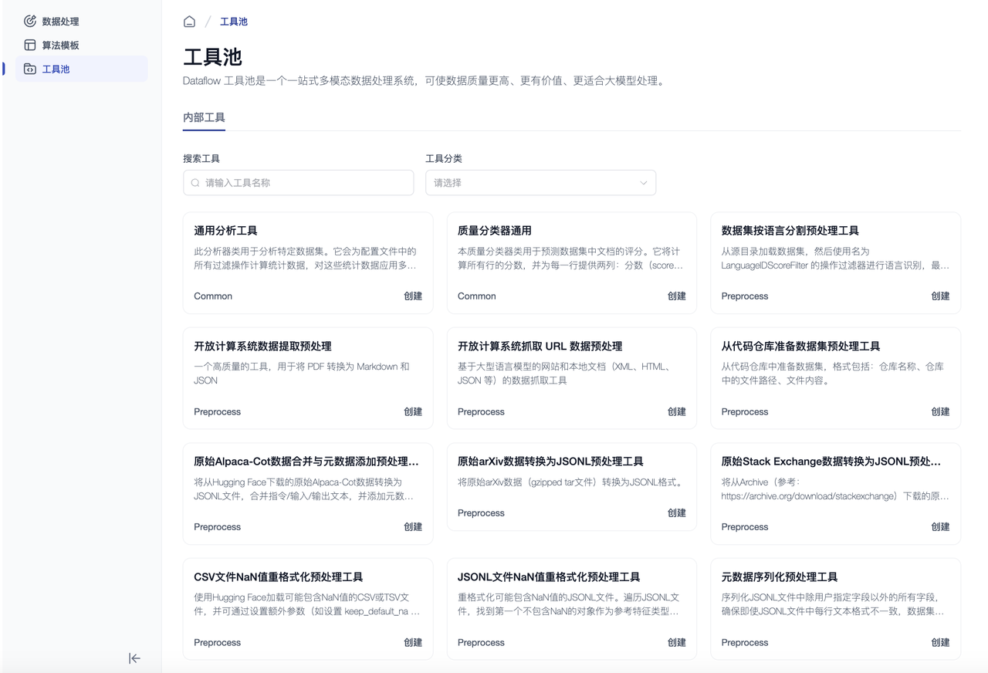
Task: Click the 工具池 breadcrumb link
Action: coord(233,22)
